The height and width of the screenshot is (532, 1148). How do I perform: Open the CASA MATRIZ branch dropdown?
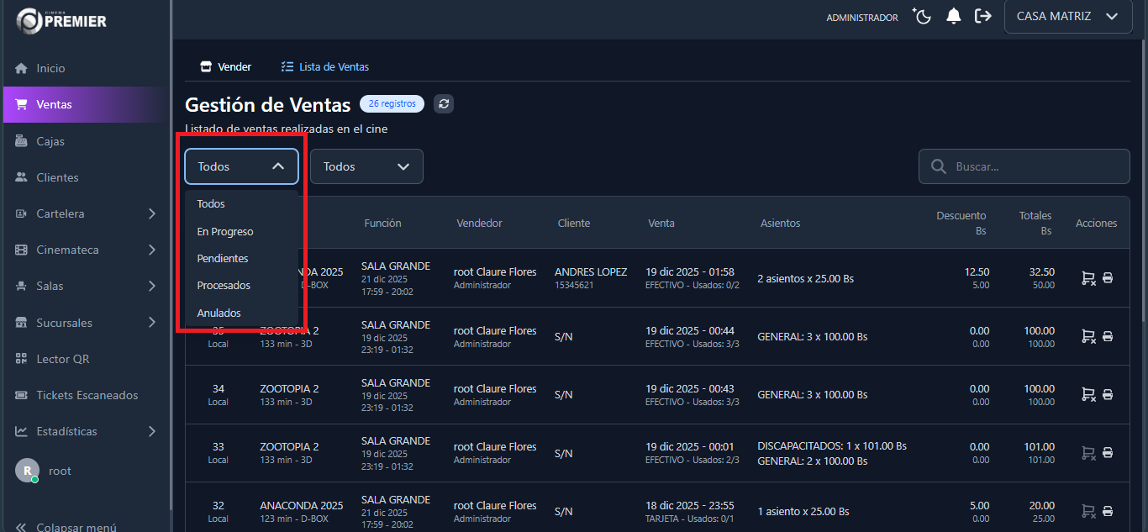pyautogui.click(x=1067, y=17)
